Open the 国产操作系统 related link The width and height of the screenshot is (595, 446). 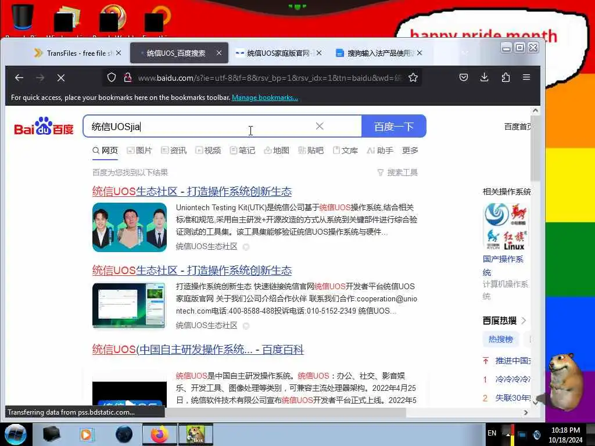pos(503,265)
